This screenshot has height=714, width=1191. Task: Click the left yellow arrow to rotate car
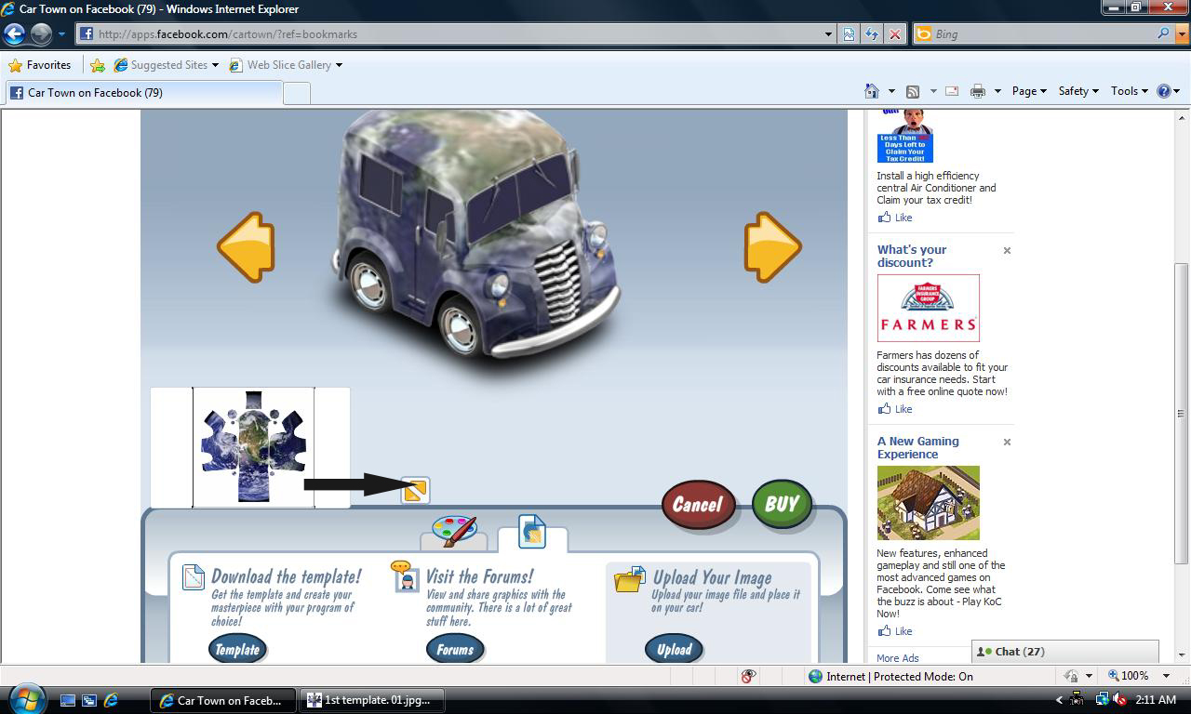point(246,247)
